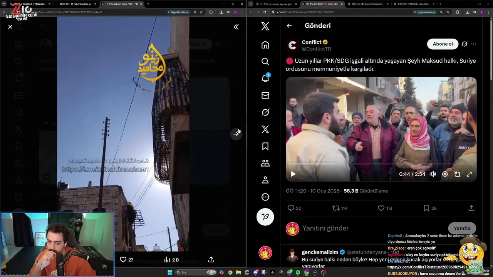Open Notifications bell in X sidebar
This screenshot has height=277, width=493.
pos(265,78)
